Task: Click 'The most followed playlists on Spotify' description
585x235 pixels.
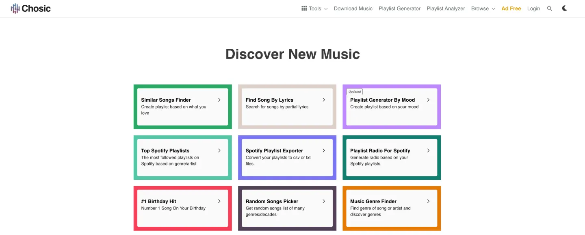Action: tap(170, 161)
